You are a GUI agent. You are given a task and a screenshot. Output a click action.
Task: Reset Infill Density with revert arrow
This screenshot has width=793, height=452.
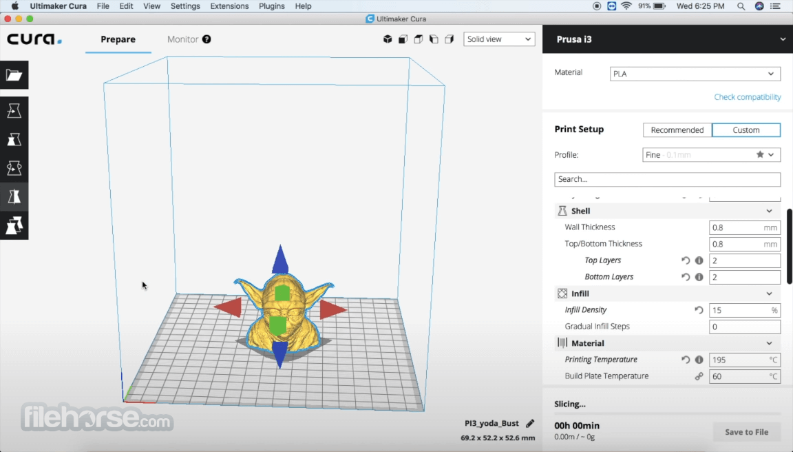coord(699,310)
